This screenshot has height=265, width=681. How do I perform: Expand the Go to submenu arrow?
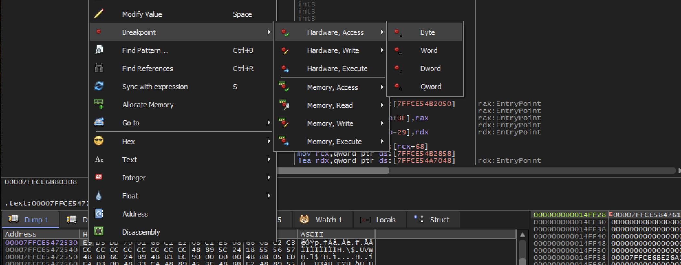pos(269,122)
